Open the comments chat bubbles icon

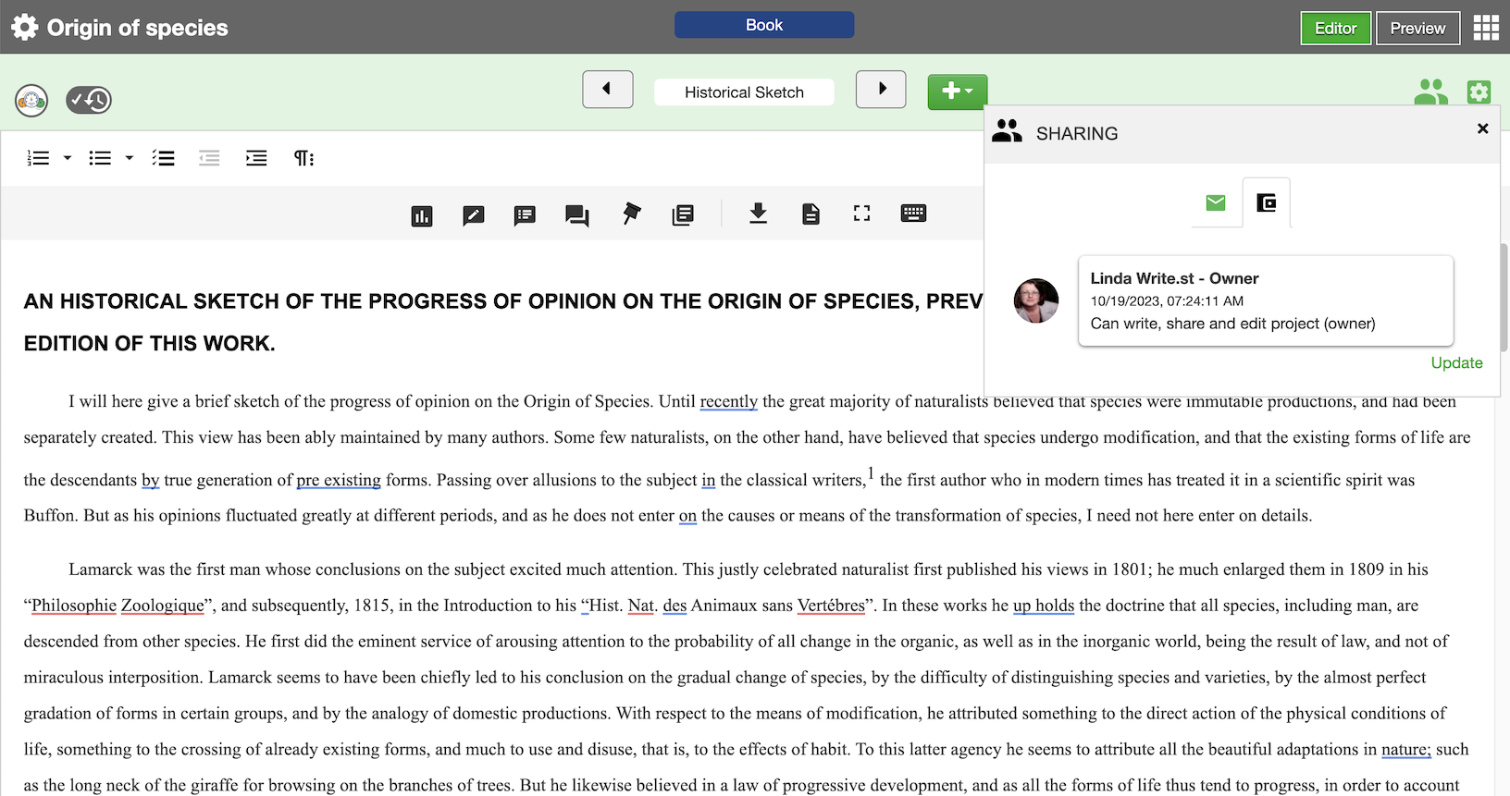tap(576, 215)
